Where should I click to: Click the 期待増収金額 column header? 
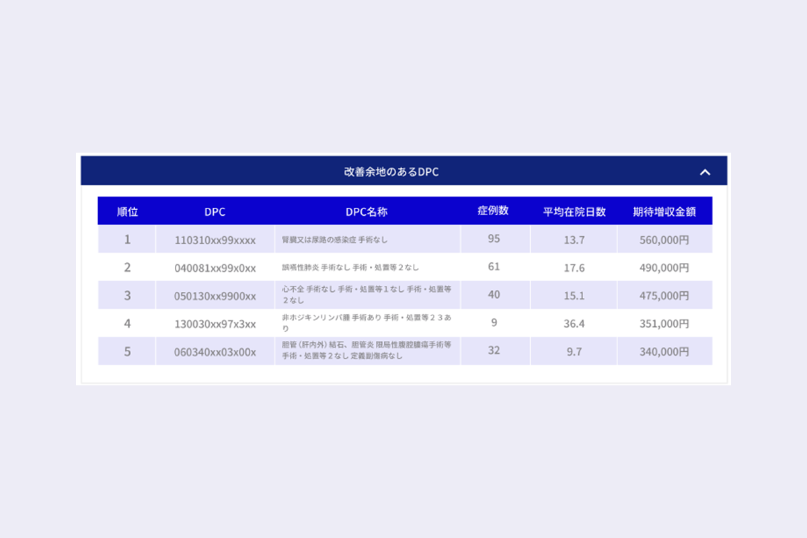pos(664,211)
